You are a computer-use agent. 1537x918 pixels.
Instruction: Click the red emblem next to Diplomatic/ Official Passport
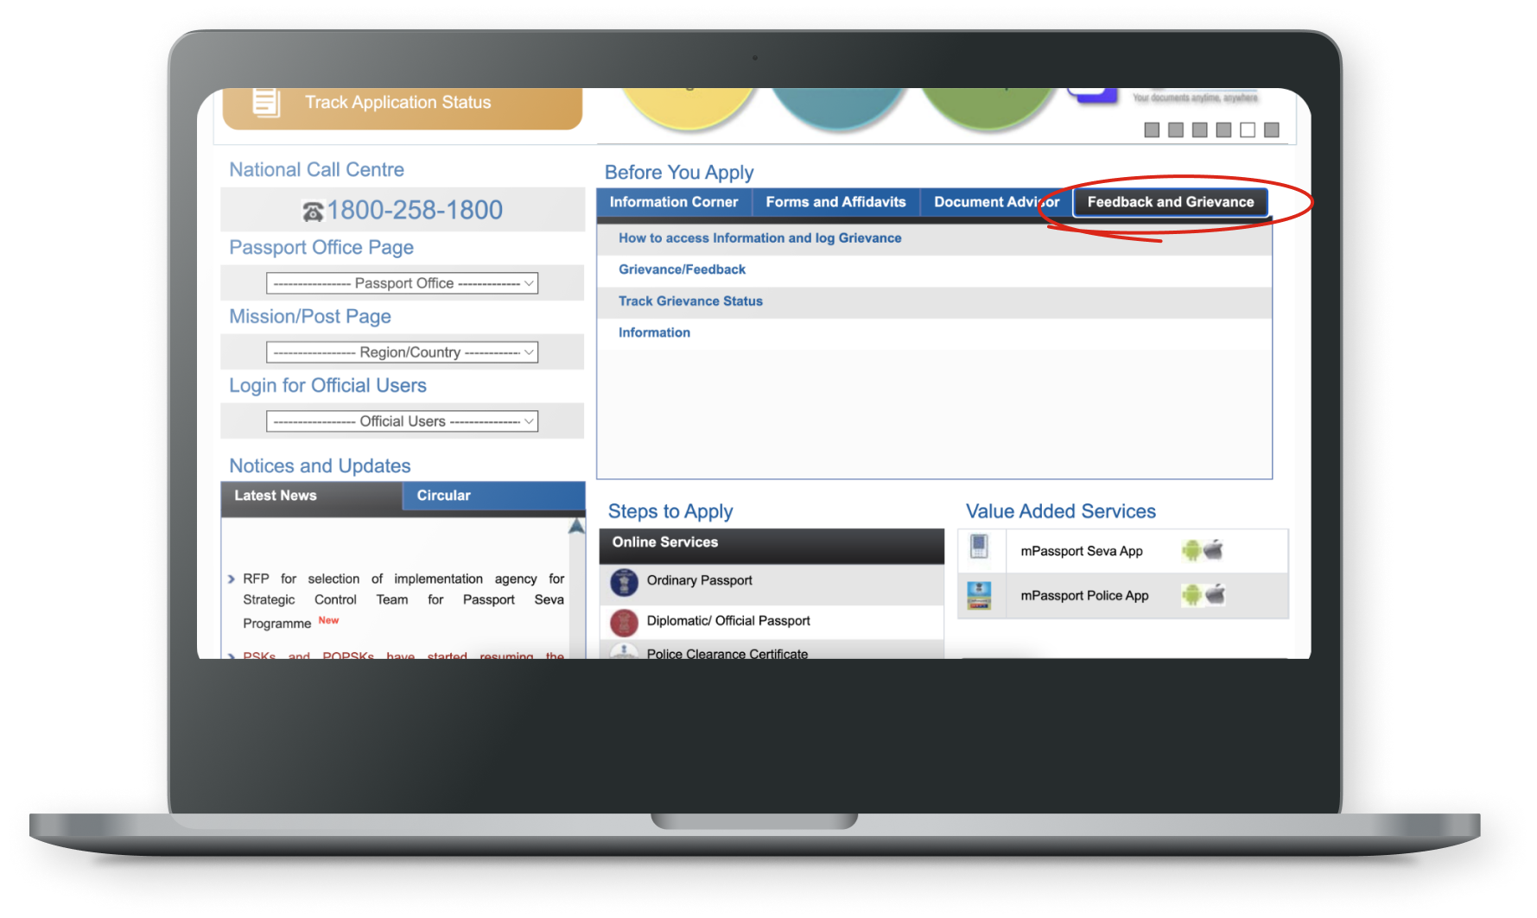624,622
